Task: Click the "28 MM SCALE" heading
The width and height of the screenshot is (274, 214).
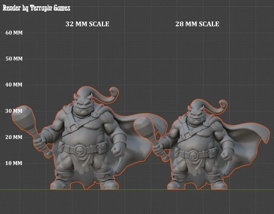Action: 197,24
